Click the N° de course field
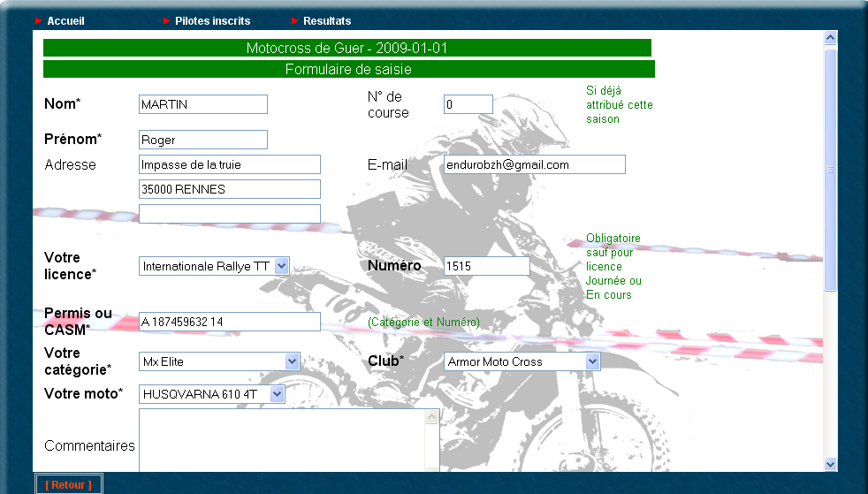 [x=468, y=104]
